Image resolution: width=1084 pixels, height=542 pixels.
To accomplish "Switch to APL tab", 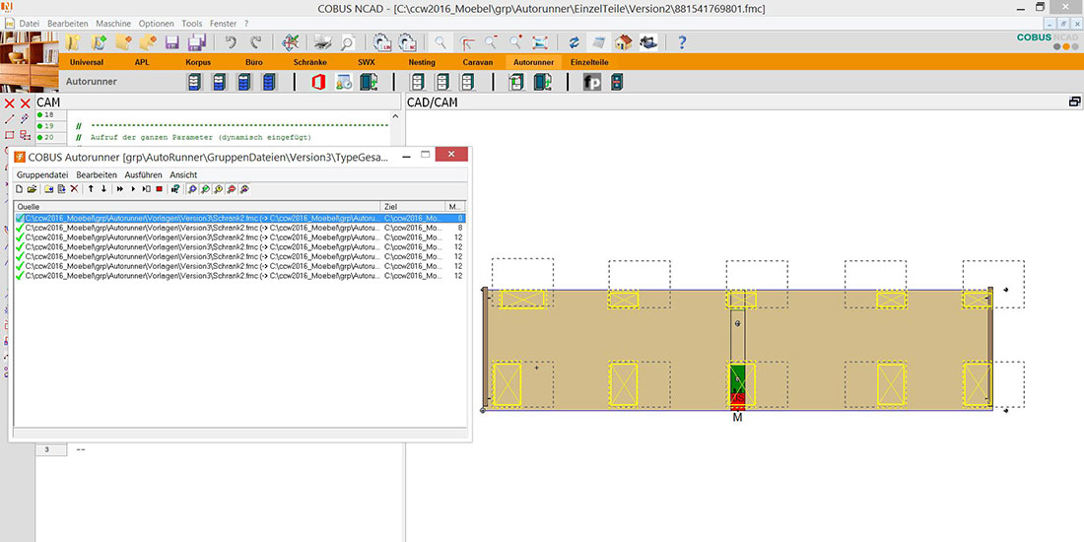I will pos(142,62).
